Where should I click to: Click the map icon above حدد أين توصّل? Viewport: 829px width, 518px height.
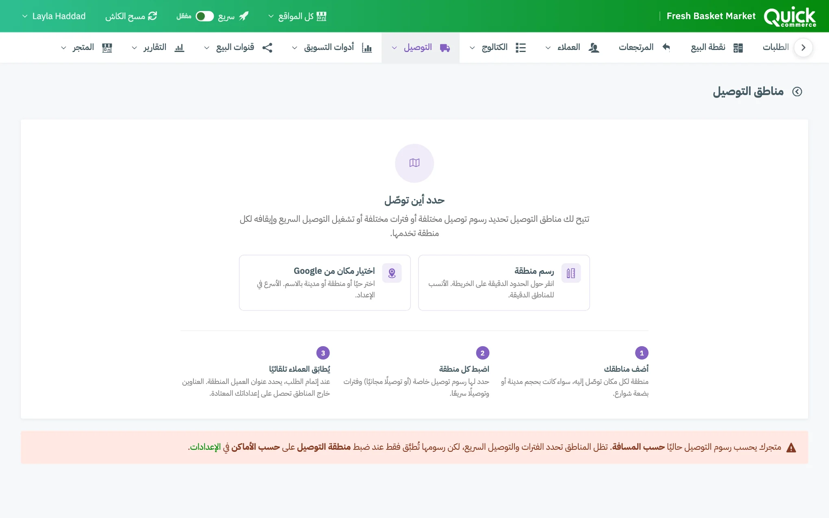(414, 163)
